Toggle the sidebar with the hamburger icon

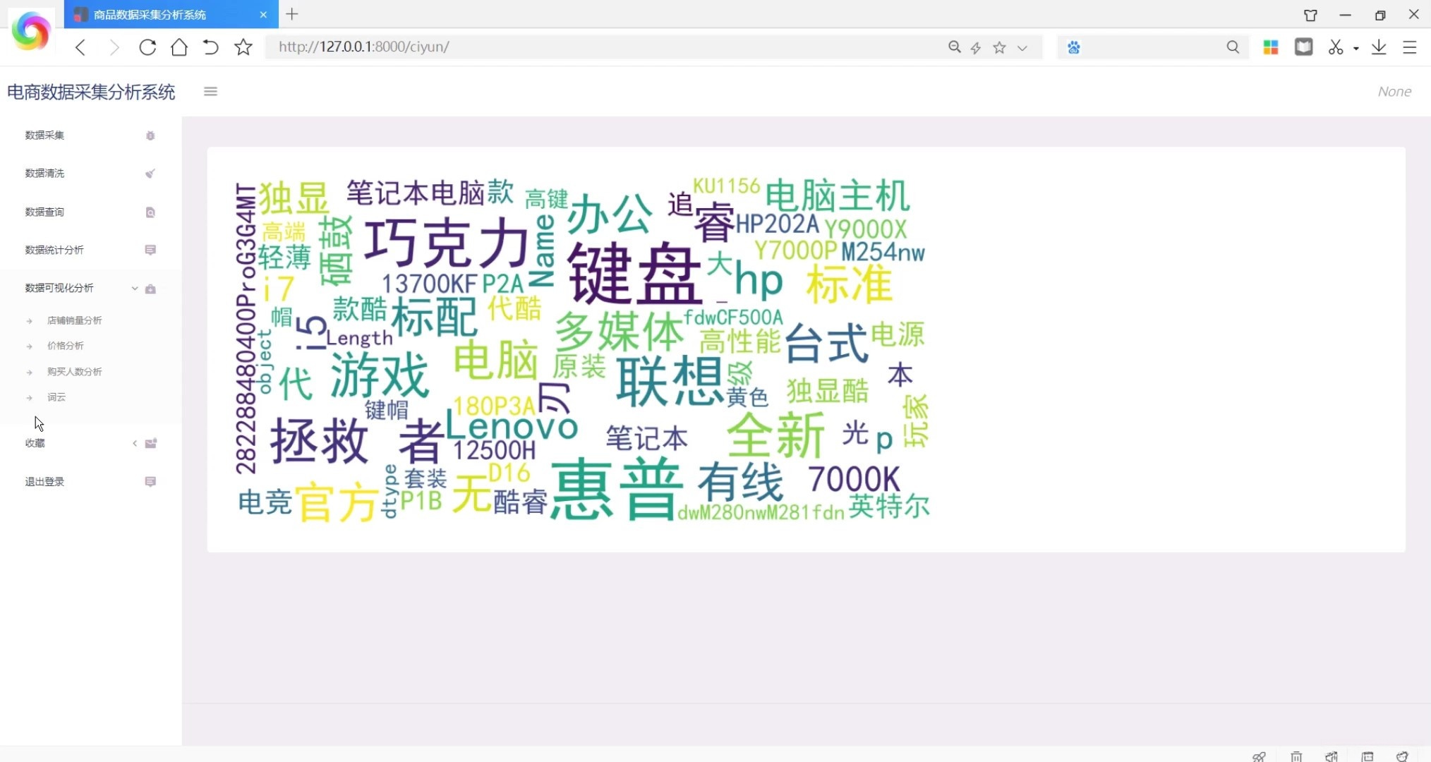[x=210, y=91]
